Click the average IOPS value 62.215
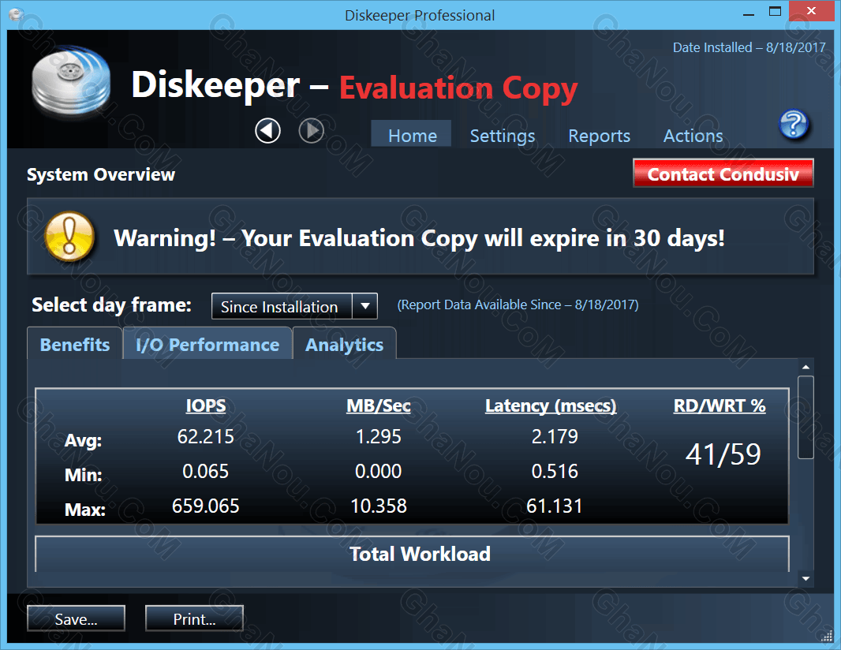 (x=205, y=436)
